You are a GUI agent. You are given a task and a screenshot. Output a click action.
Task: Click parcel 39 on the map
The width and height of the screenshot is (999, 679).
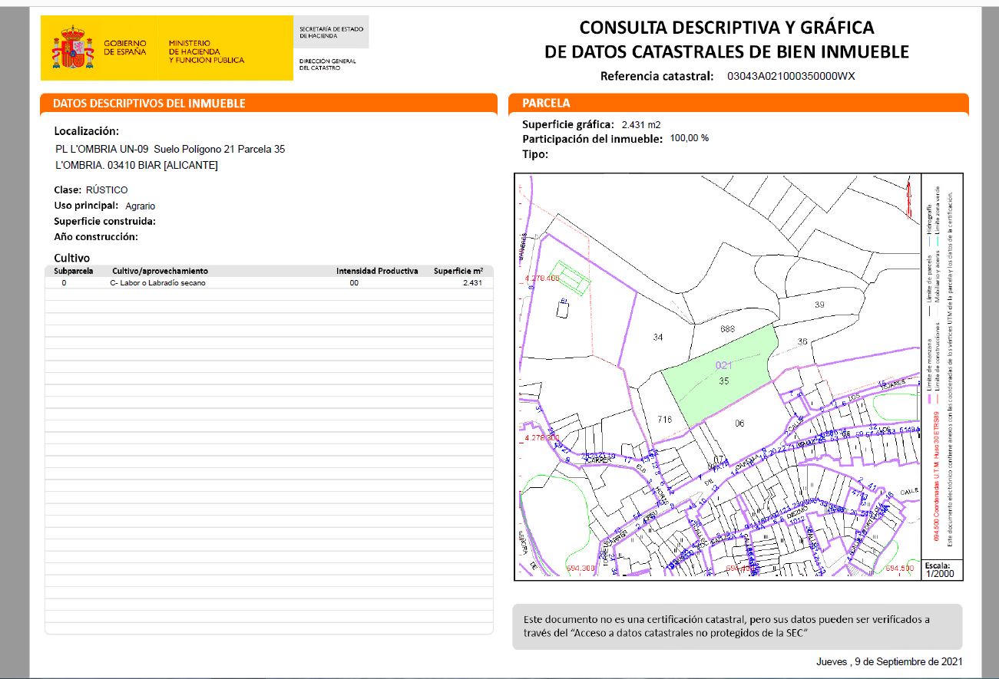click(819, 305)
